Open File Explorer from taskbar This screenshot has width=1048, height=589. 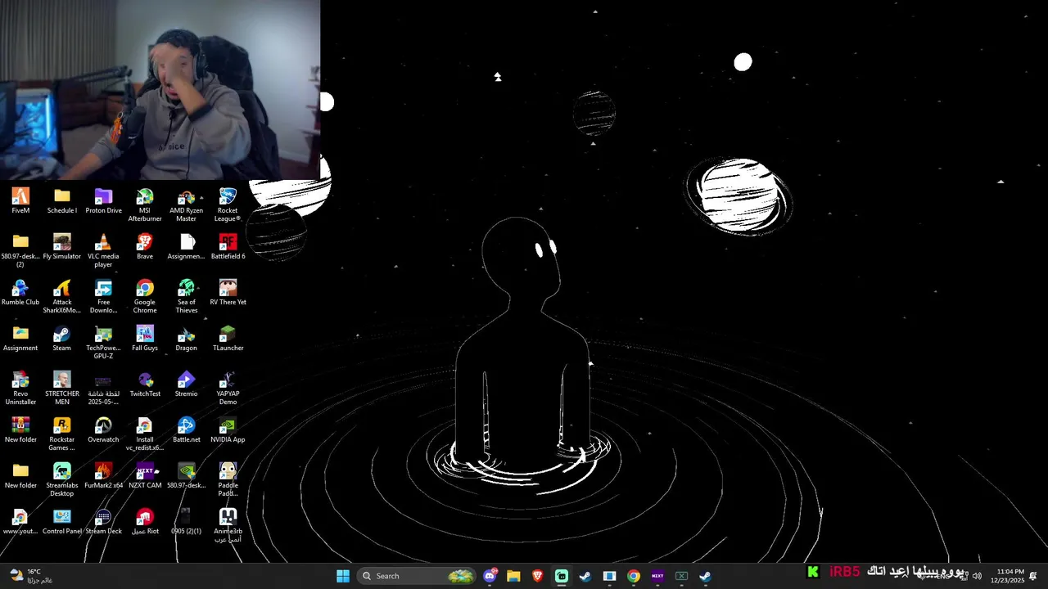point(513,576)
